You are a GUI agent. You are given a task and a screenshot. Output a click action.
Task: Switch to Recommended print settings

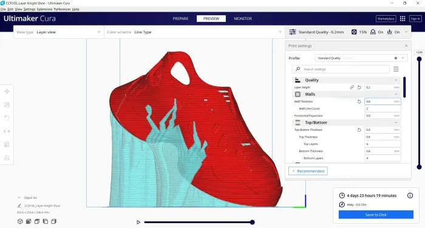(308, 171)
